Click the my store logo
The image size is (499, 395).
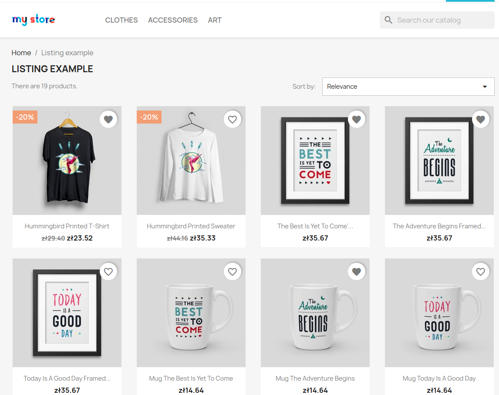coord(34,20)
